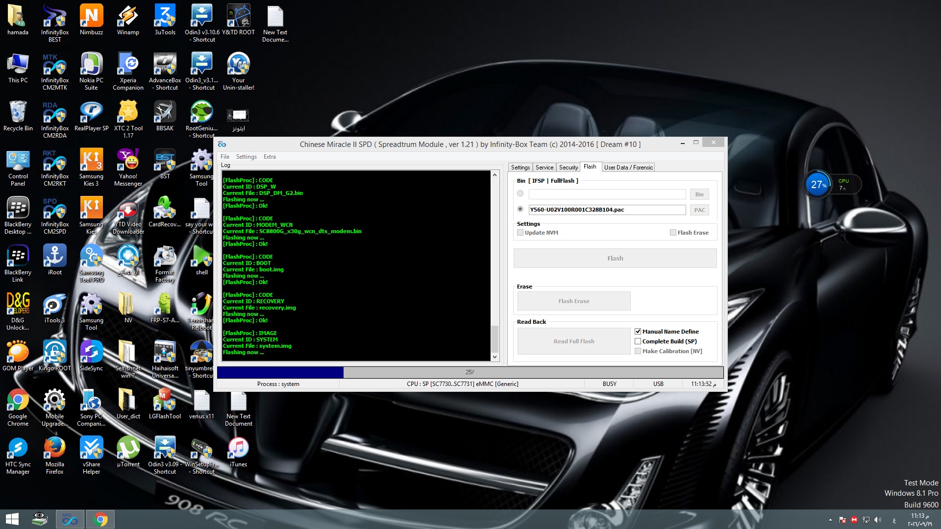Image resolution: width=941 pixels, height=529 pixels.
Task: Click the Read Full Flash button
Action: point(574,341)
